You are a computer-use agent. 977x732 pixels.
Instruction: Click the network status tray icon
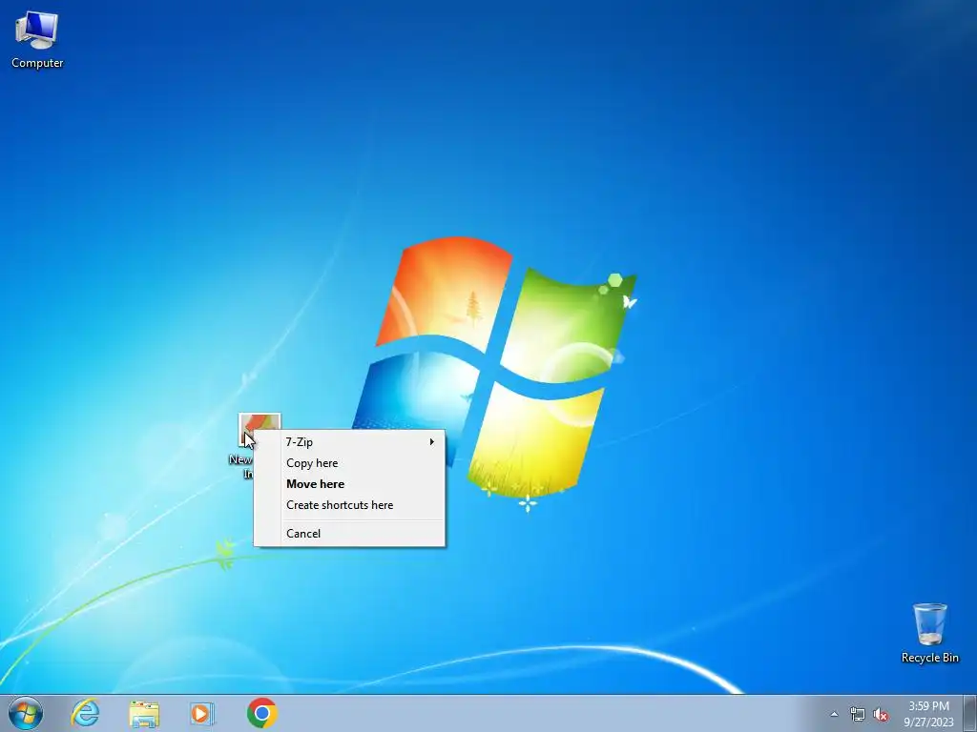[x=858, y=715]
